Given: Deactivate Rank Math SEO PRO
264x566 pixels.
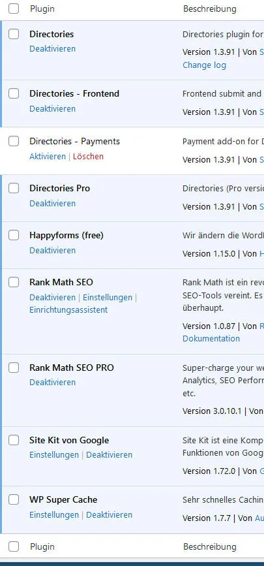Looking at the screenshot, I should (53, 383).
